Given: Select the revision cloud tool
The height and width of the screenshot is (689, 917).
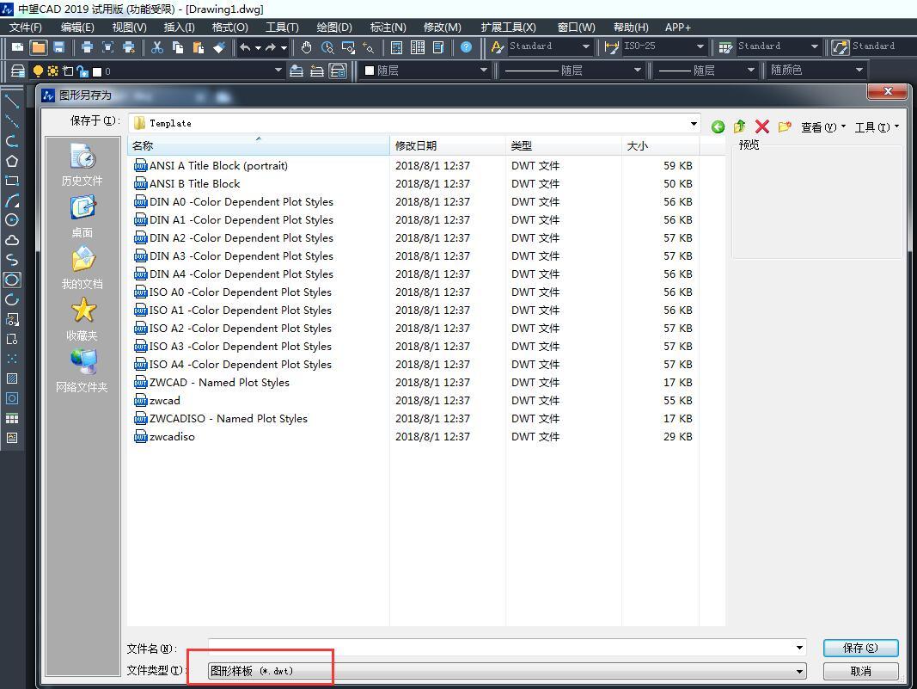Looking at the screenshot, I should pyautogui.click(x=12, y=240).
